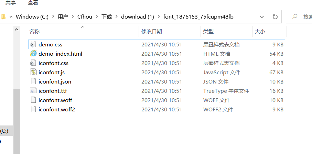Image resolution: width=312 pixels, height=154 pixels.
Task: Select the iconfont.css file name
Action: [x=53, y=63]
